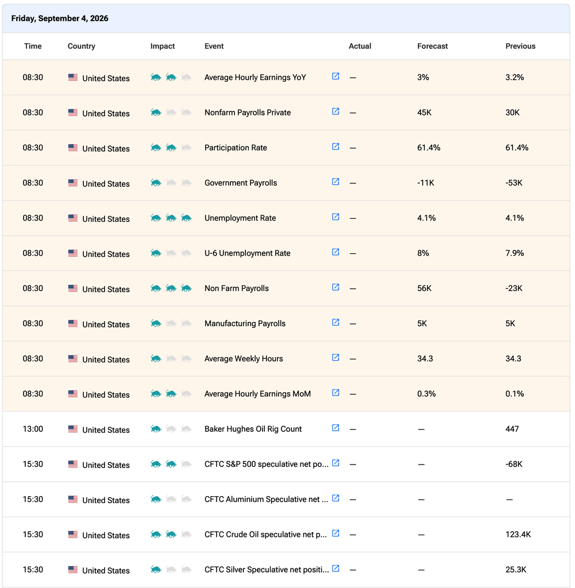Select the Forecast column header

tap(433, 46)
